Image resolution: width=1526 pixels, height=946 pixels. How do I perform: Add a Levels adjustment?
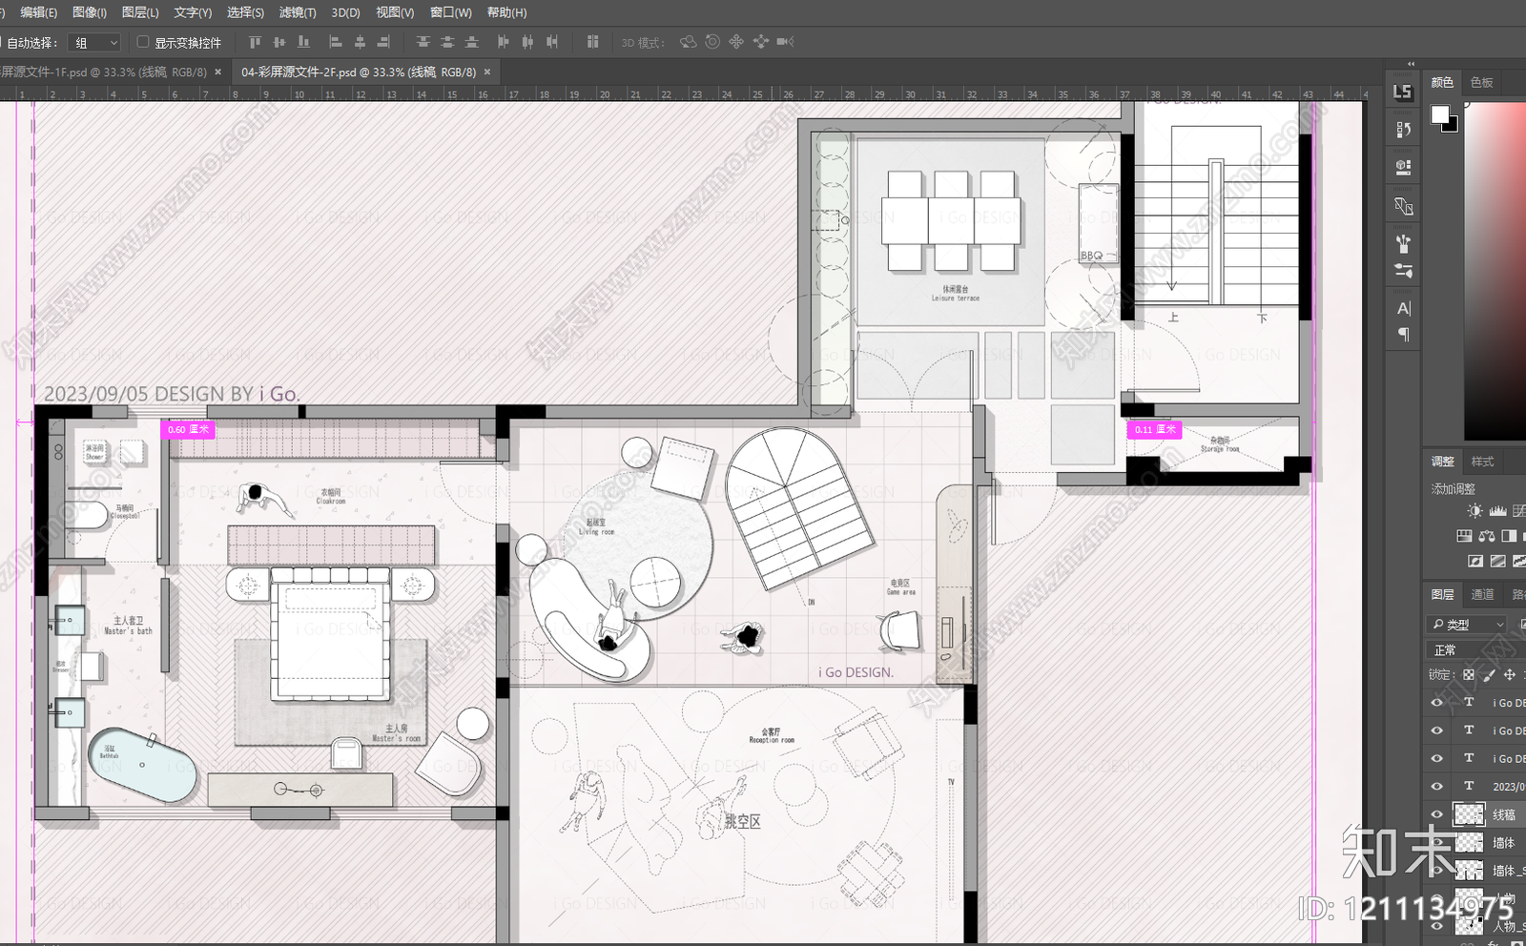1497,511
